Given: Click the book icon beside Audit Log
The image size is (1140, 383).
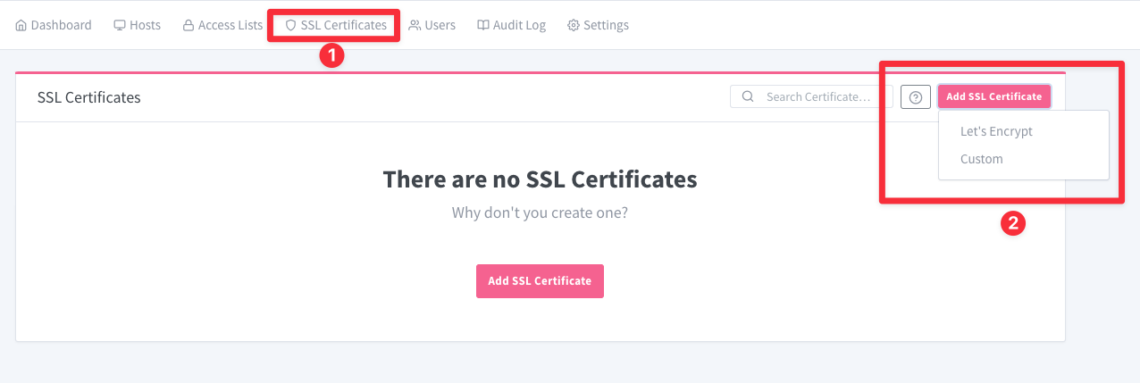Looking at the screenshot, I should (x=483, y=25).
